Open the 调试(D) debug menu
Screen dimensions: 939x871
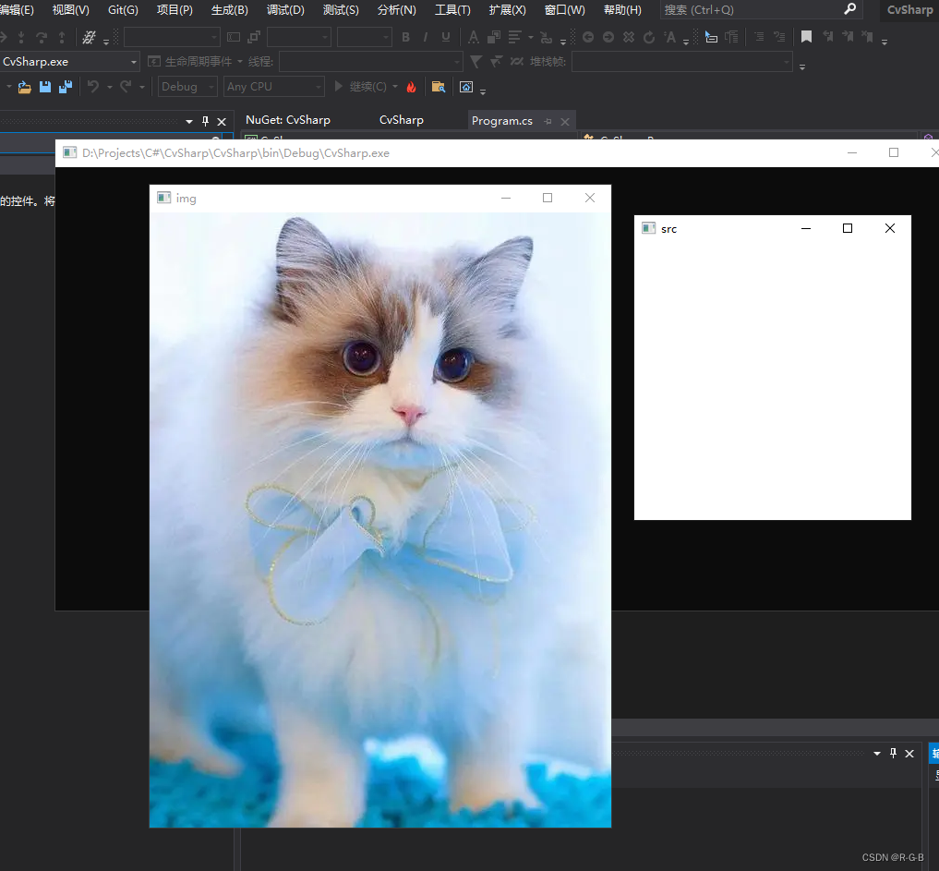(x=285, y=10)
